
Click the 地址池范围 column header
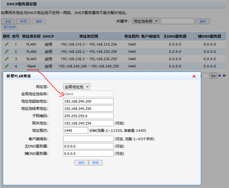(89, 36)
